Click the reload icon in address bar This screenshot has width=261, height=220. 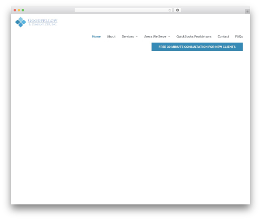point(170,10)
